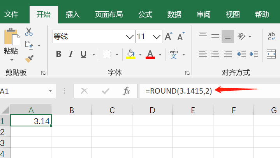Increase indent
This screenshot has width=280, height=158.
pos(254,54)
